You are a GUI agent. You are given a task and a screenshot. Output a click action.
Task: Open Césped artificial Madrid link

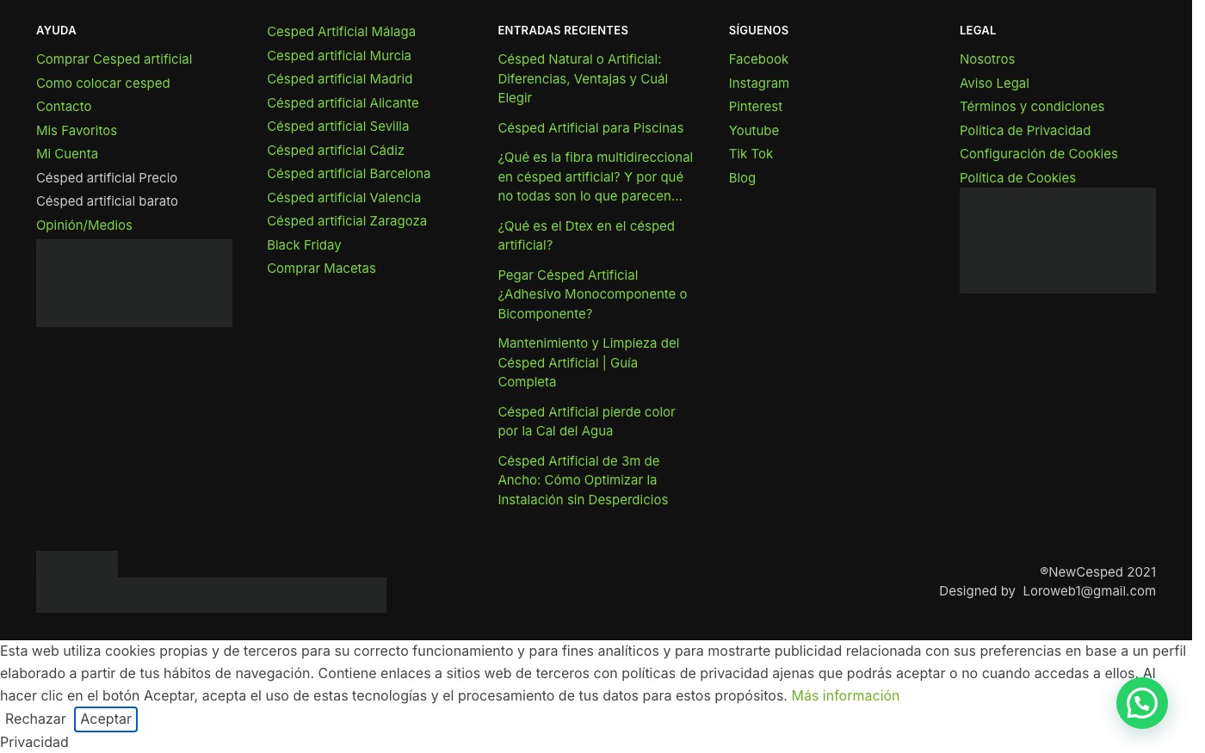tap(339, 79)
